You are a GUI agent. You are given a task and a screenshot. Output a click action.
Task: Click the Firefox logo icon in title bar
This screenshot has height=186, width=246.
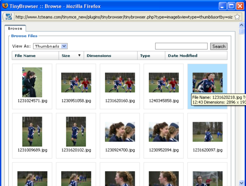coord(5,6)
